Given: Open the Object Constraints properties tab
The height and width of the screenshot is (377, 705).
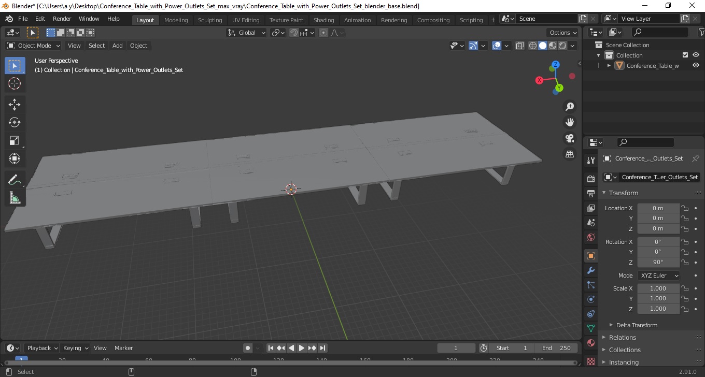Looking at the screenshot, I should tap(591, 314).
